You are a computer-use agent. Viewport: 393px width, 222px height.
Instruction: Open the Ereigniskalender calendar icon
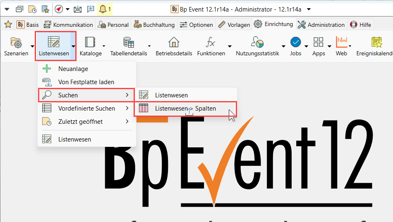coord(376,43)
